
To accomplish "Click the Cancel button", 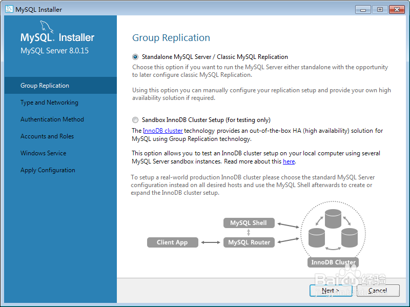I will click(378, 291).
